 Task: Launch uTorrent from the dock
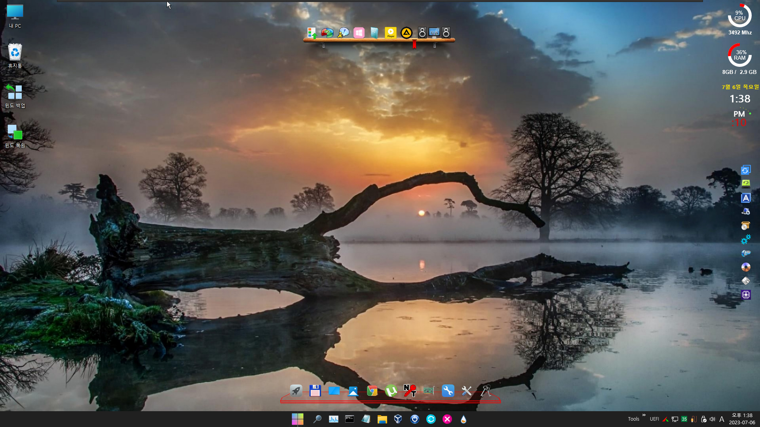point(391,391)
